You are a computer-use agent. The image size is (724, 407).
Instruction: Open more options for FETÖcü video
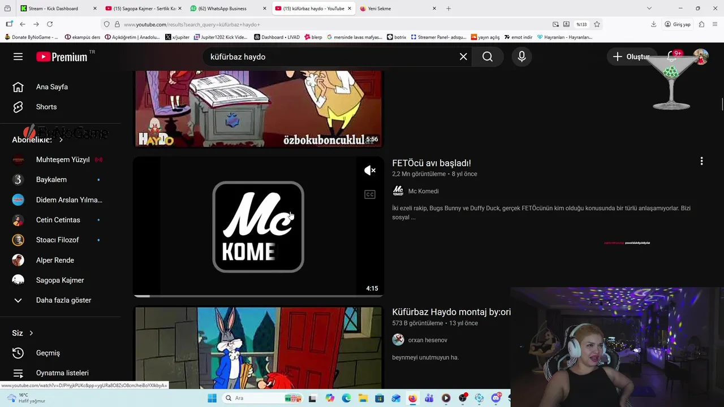pos(701,162)
